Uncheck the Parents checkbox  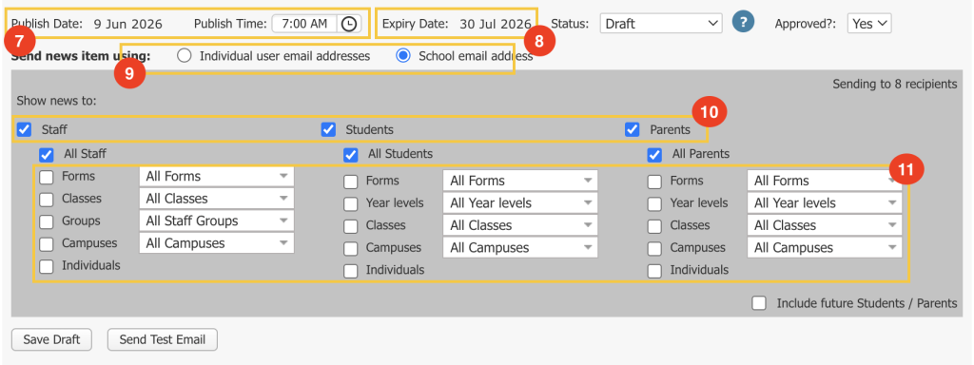pyautogui.click(x=633, y=129)
